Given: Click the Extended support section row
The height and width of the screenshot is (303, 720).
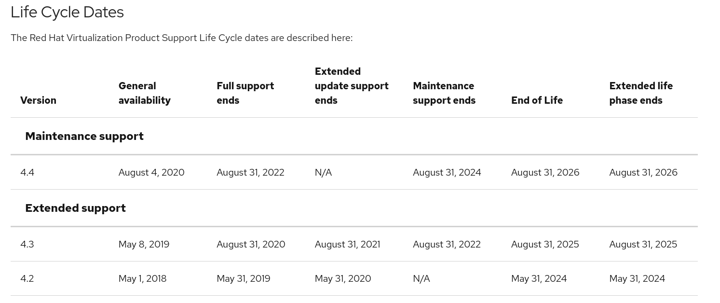Looking at the screenshot, I should tap(75, 208).
